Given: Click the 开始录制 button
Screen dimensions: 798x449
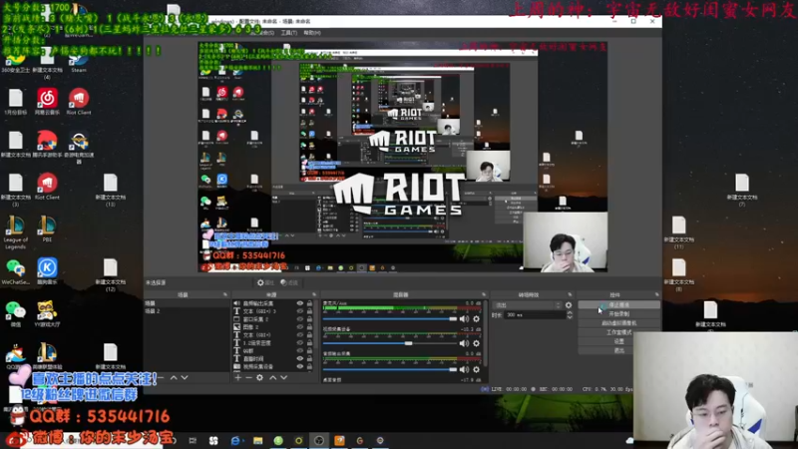Looking at the screenshot, I should click(618, 314).
